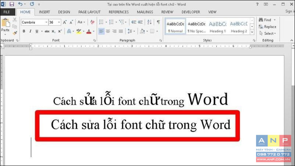Click the Help question mark icon
This screenshot has height=166, width=295.
coord(257,4)
